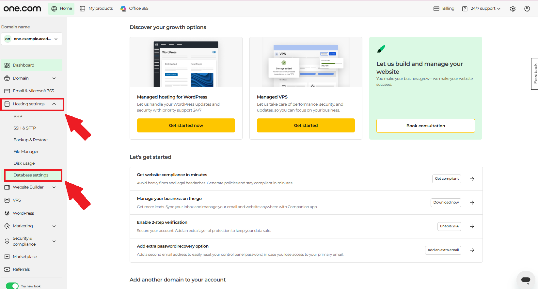Click the WordPress sidebar icon
This screenshot has height=289, width=538.
7,213
